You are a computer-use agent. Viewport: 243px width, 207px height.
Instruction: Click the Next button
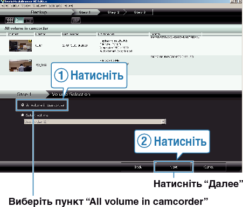[x=173, y=167]
